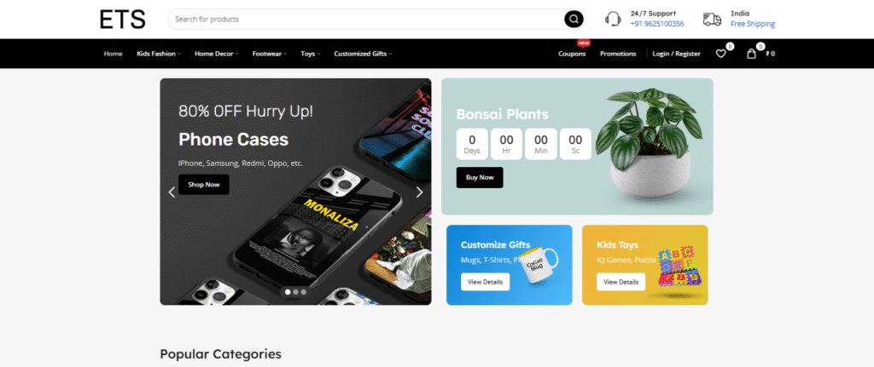Expand the Kids Fashion menu
Viewport: 874px width, 367px height.
pyautogui.click(x=159, y=54)
